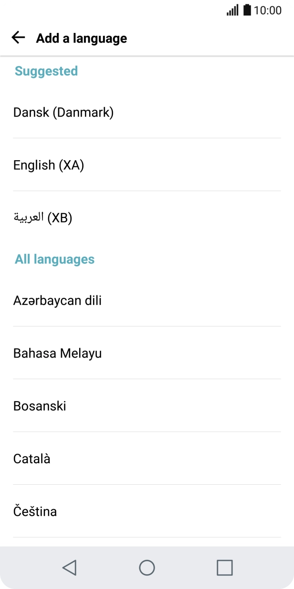Select Bahasa Melayu language

[x=57, y=353]
